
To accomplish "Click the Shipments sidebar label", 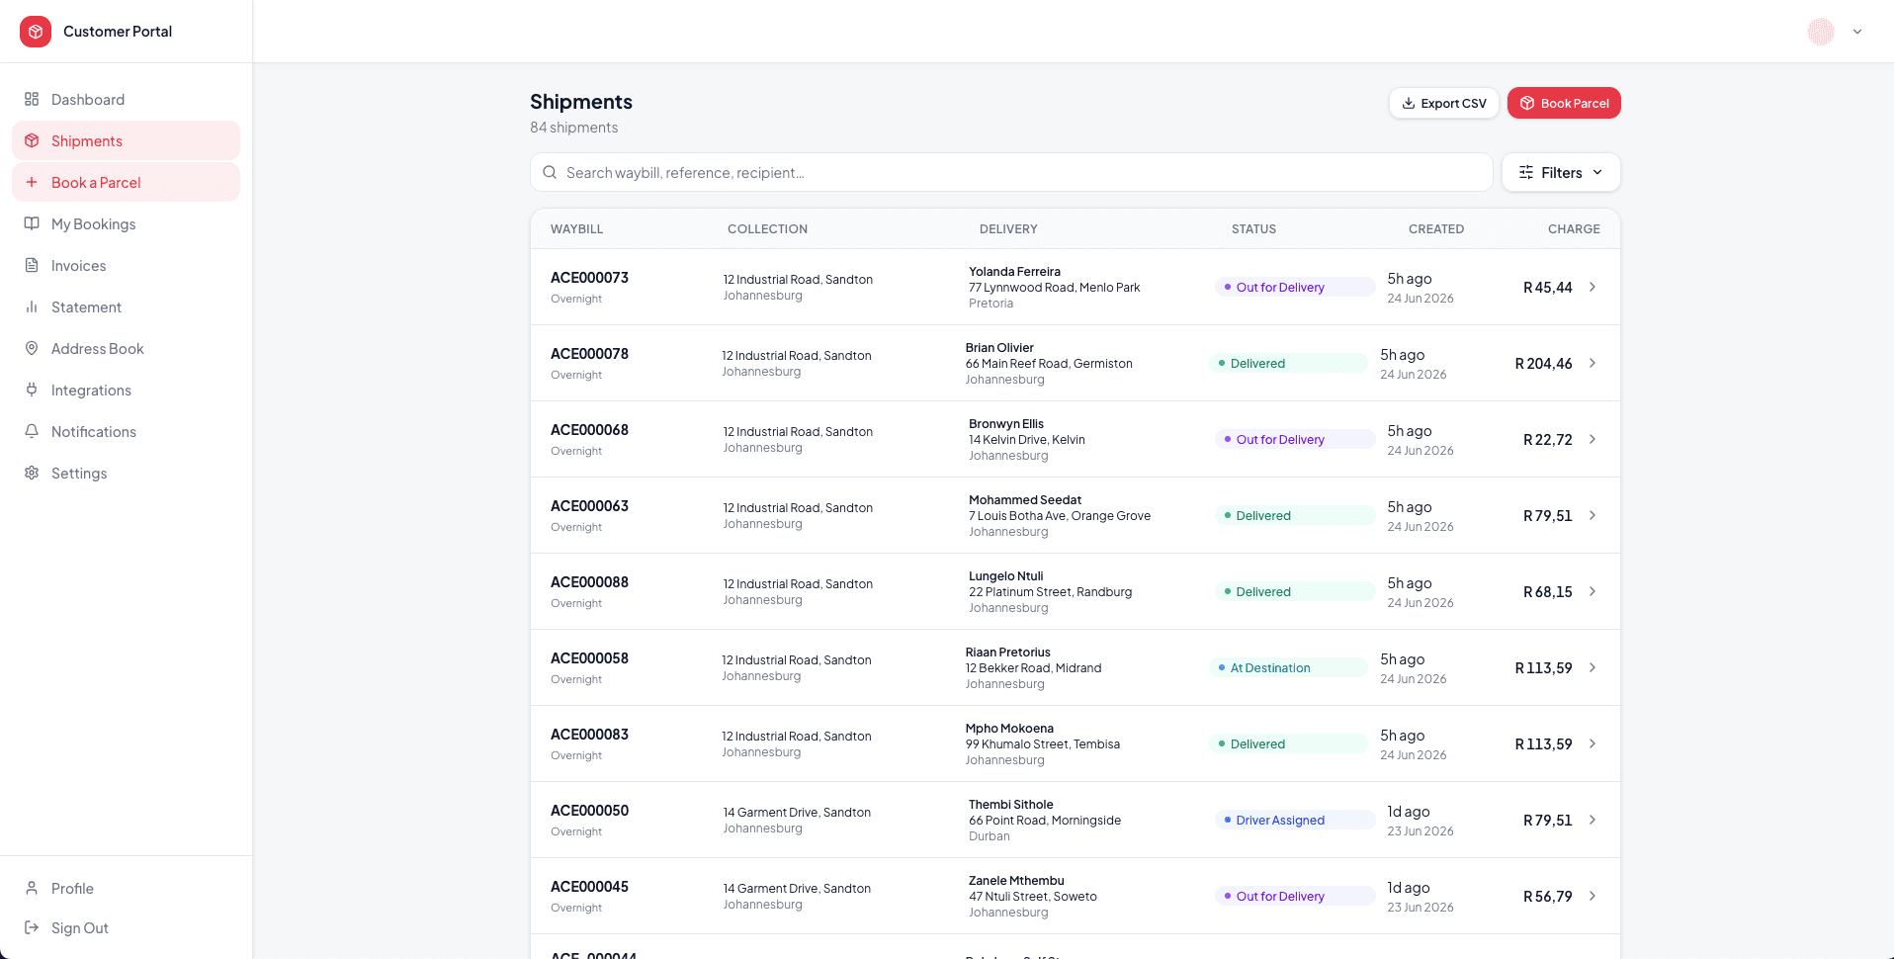I will [87, 140].
